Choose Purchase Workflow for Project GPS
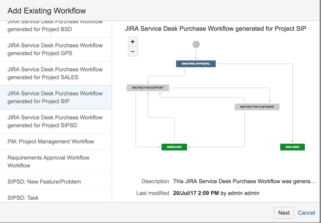The width and height of the screenshot is (321, 223). pyautogui.click(x=56, y=49)
